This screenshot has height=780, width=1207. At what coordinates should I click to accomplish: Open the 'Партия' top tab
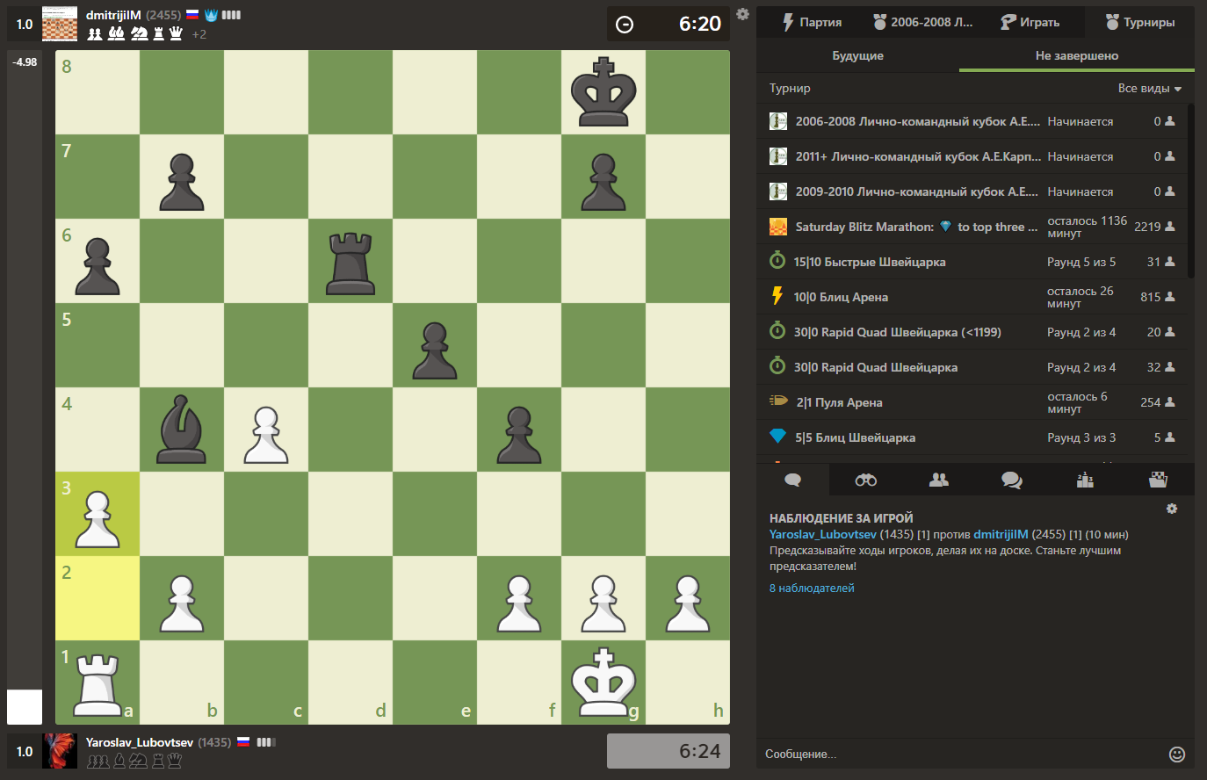point(812,22)
